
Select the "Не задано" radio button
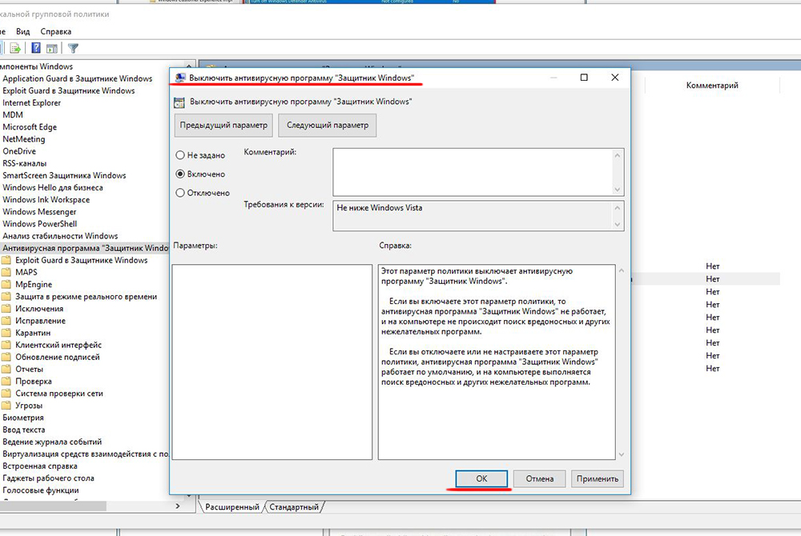(180, 155)
